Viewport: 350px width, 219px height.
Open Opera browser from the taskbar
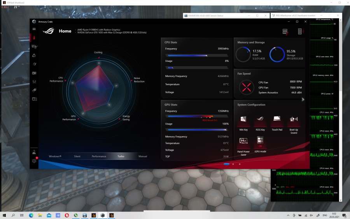[67, 215]
